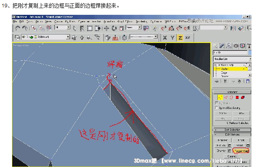Open the Group menu

click(39, 21)
